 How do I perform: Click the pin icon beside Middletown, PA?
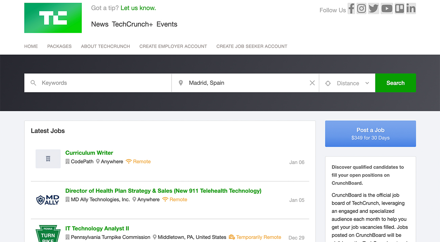155,237
